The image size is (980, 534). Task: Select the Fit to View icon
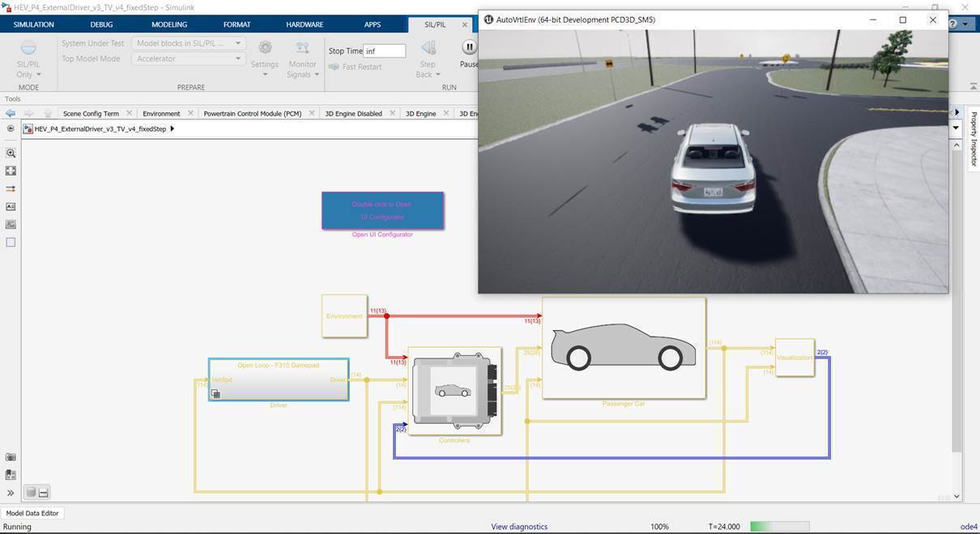[x=11, y=171]
